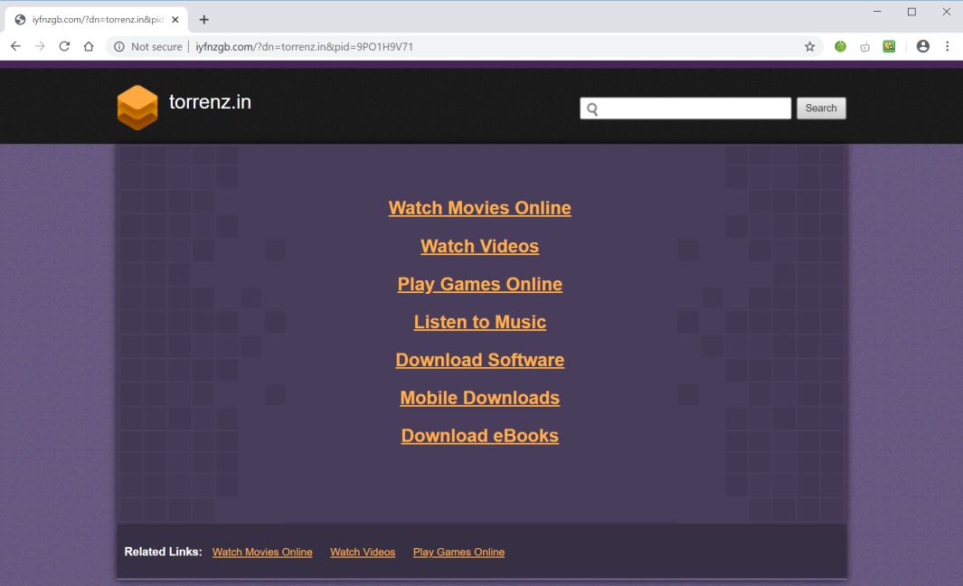Open the Play Games Online main link
Viewport: 963px width, 586px height.
(479, 284)
